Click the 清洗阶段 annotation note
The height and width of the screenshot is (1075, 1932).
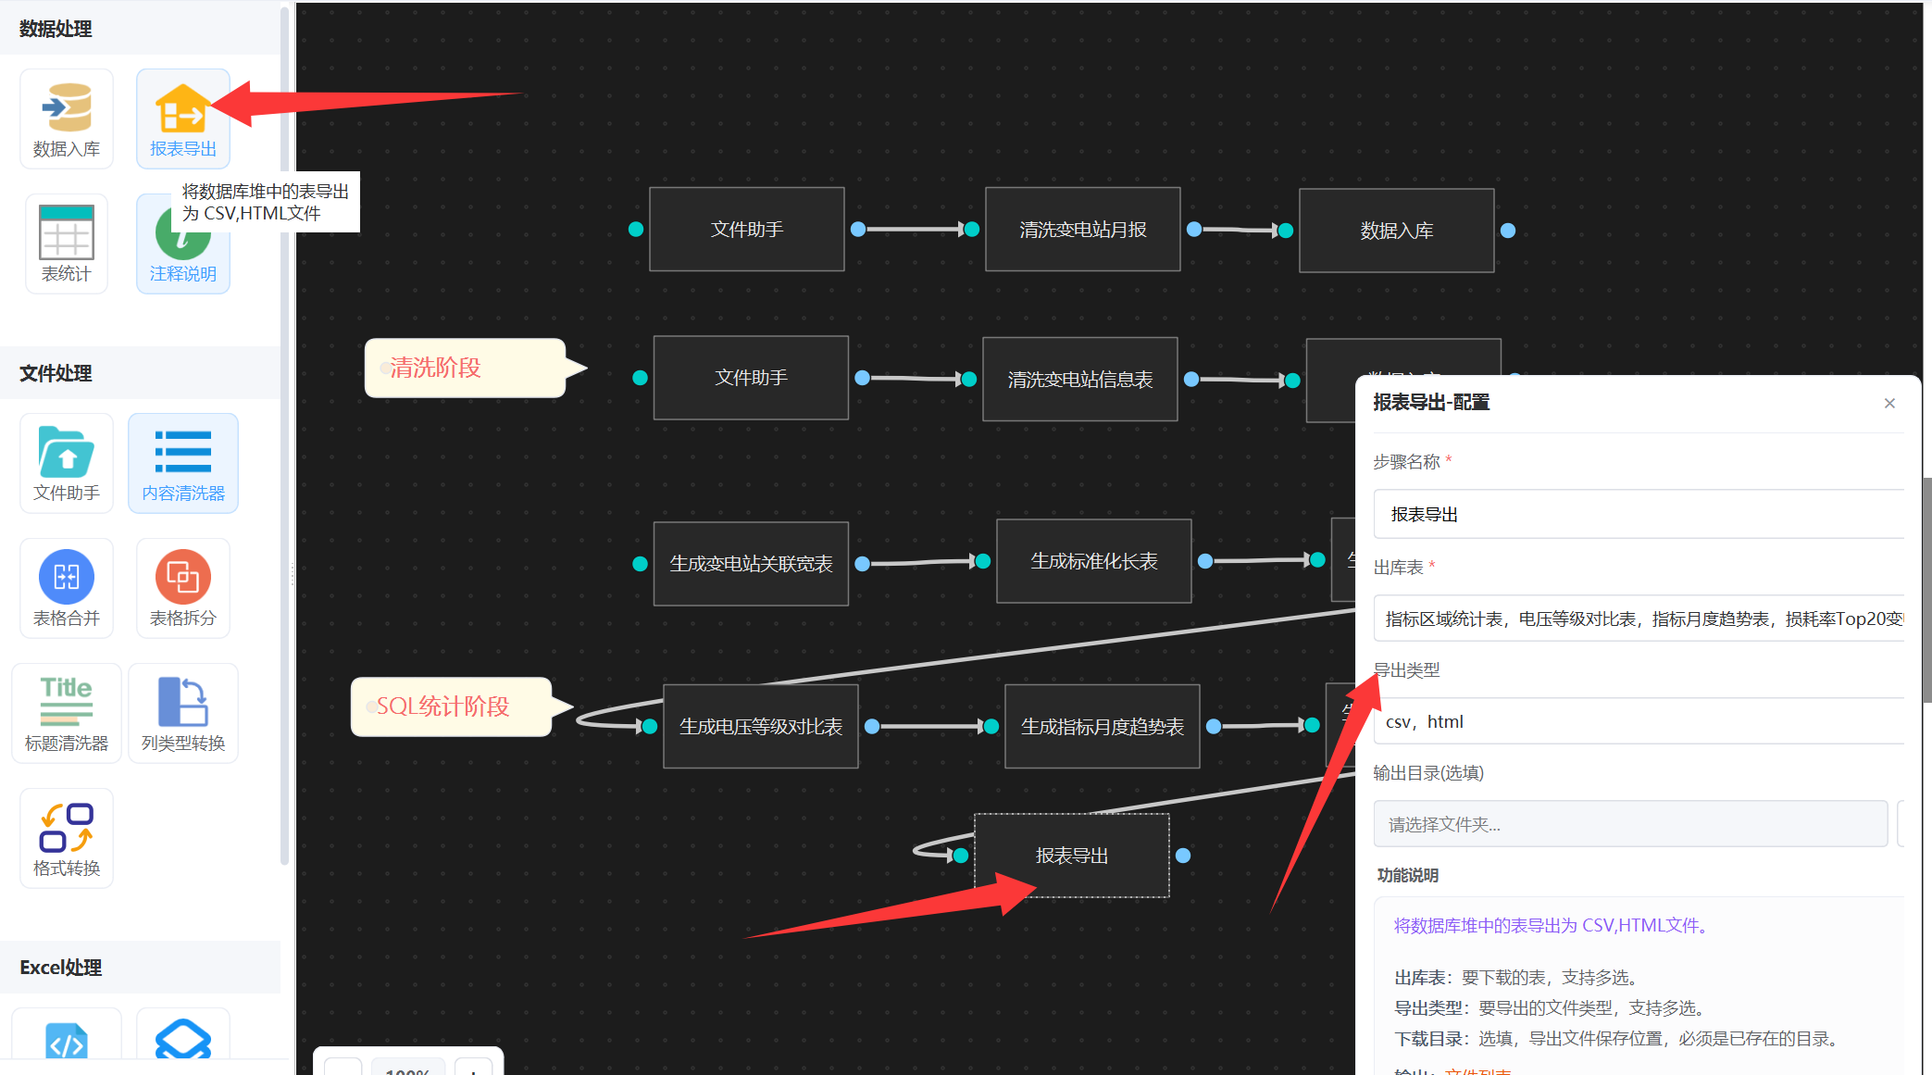pyautogui.click(x=466, y=369)
